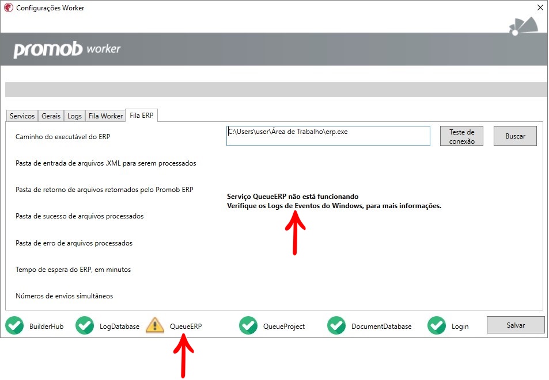
Task: Click the 'Configurações Worker' window title text
Action: (50, 7)
